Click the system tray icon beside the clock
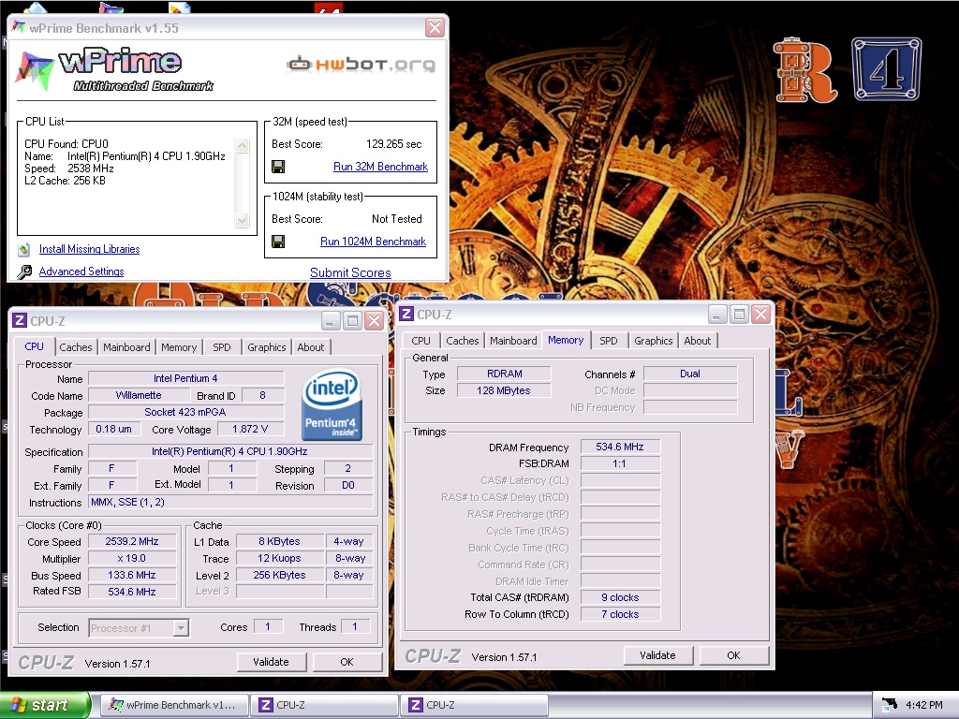 click(x=890, y=705)
